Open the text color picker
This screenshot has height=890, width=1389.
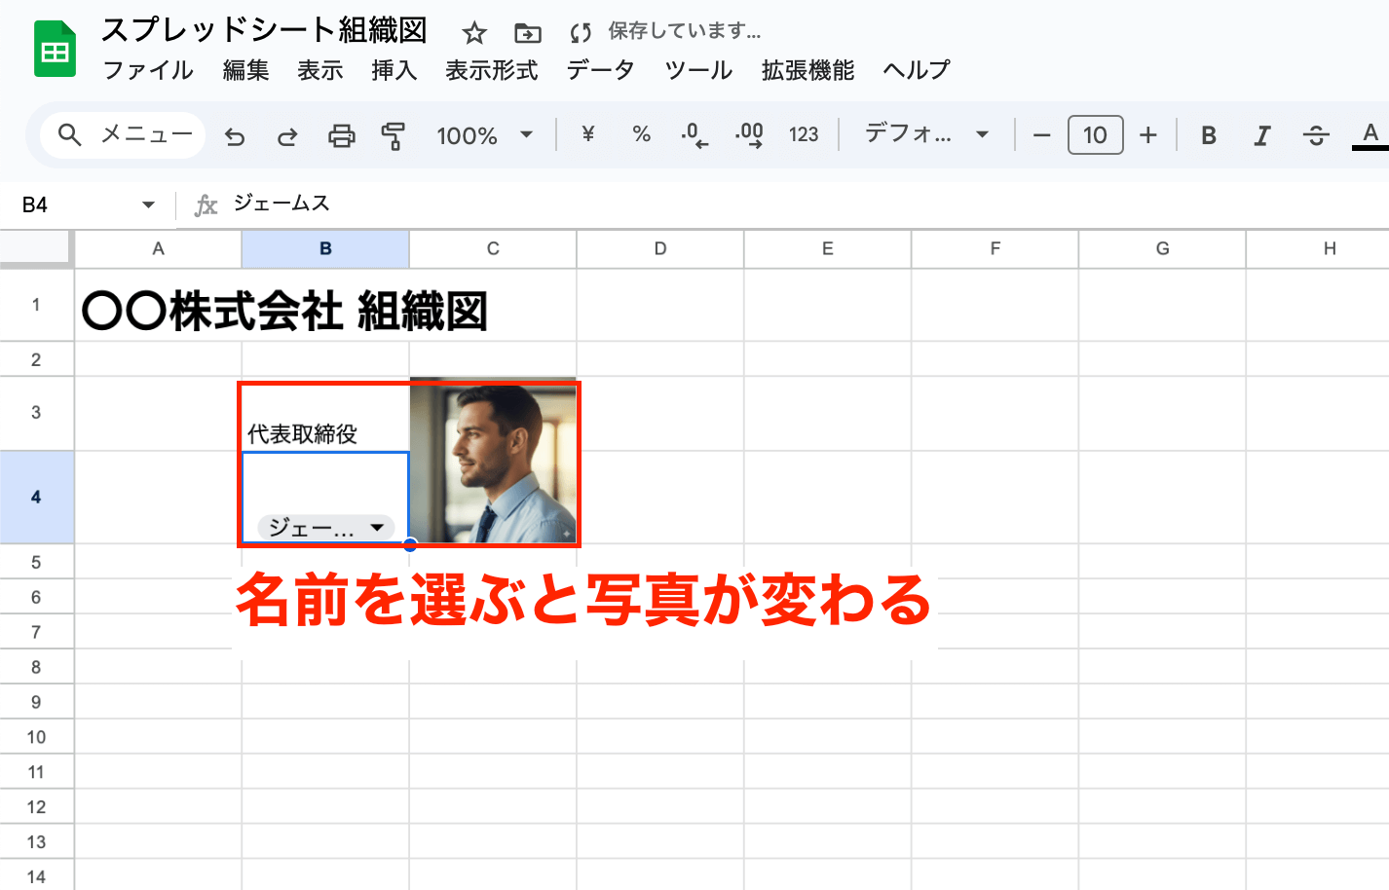pyautogui.click(x=1370, y=135)
